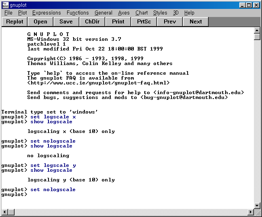The height and width of the screenshot is (217, 262).
Task: Click 'logscaling x (base 10) only' output
Action: (x=71, y=131)
